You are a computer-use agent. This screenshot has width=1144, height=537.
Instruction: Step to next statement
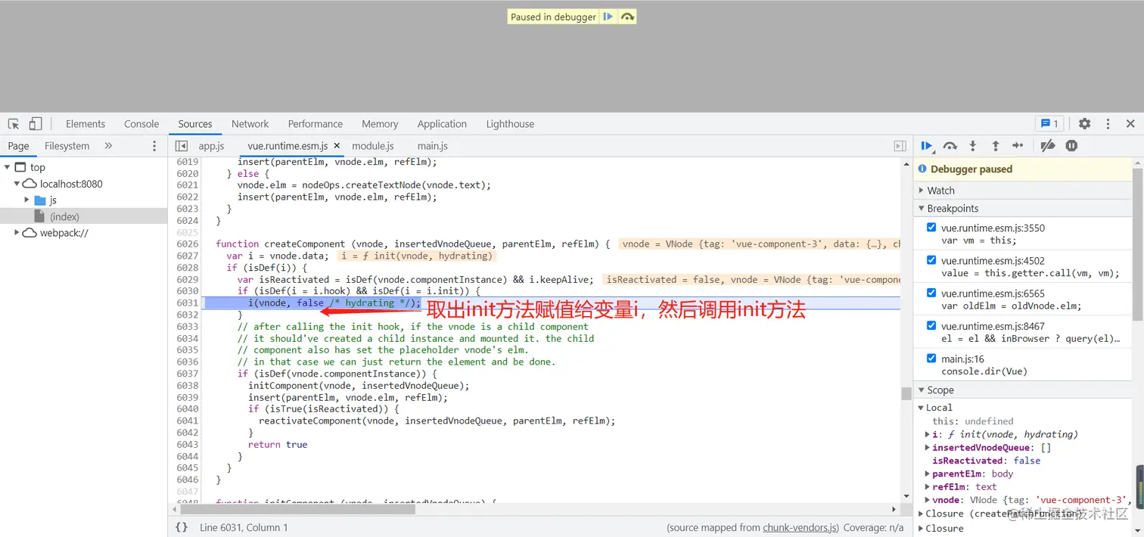[x=1018, y=146]
